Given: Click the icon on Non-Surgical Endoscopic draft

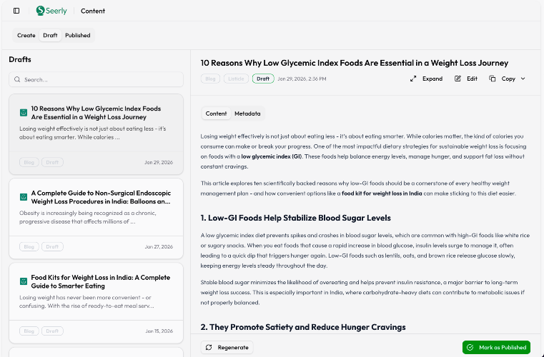Looking at the screenshot, I should 24,197.
